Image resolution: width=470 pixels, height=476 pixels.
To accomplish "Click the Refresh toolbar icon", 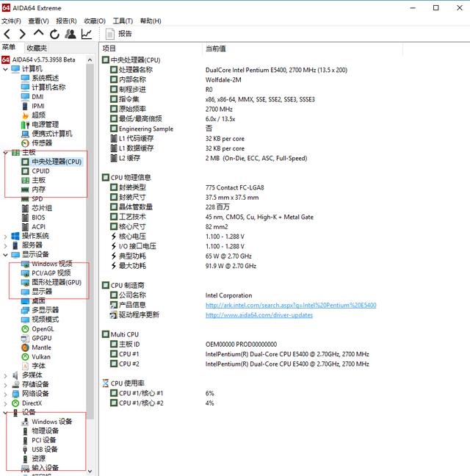I will pyautogui.click(x=54, y=34).
